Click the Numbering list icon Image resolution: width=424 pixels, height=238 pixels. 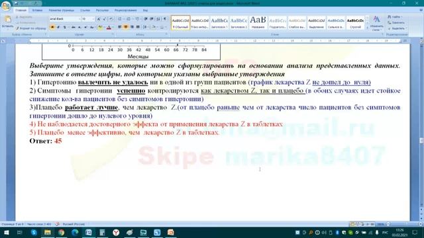[x=129, y=19]
